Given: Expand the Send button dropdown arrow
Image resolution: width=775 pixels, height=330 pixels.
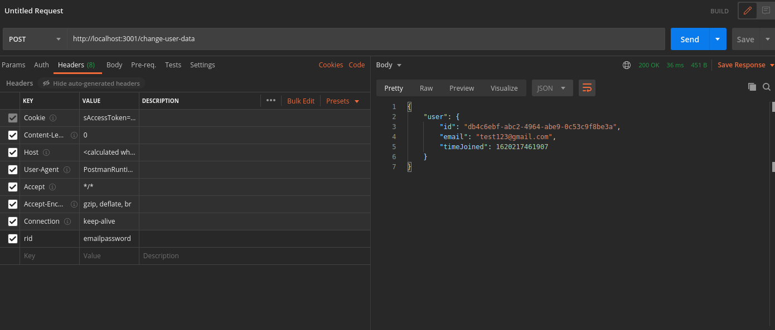Looking at the screenshot, I should tap(717, 39).
